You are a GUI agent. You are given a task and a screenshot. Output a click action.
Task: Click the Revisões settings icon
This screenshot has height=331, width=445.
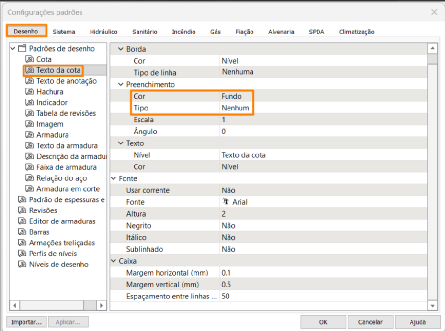(22, 210)
